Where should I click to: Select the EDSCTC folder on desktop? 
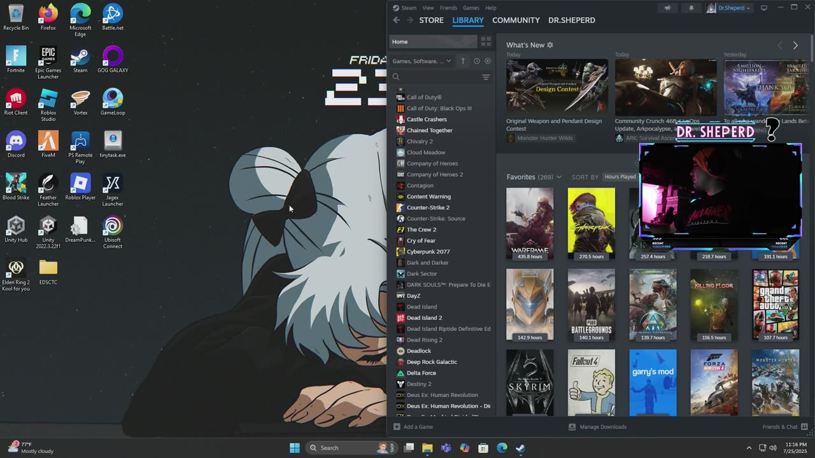click(48, 272)
